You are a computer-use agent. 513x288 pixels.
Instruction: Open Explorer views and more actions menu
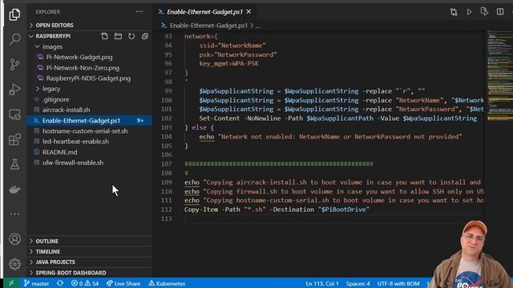coord(139,11)
